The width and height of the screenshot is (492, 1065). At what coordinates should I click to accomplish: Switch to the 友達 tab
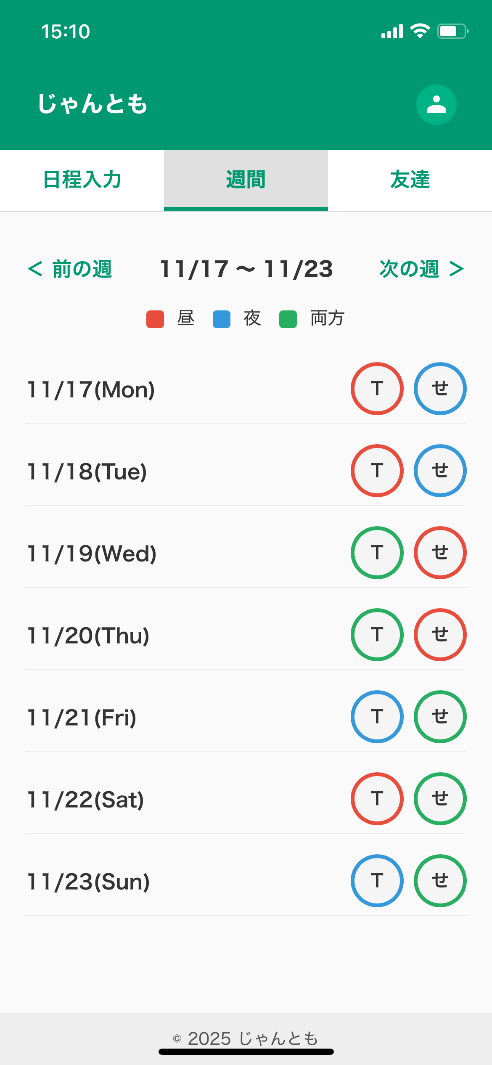click(x=410, y=180)
